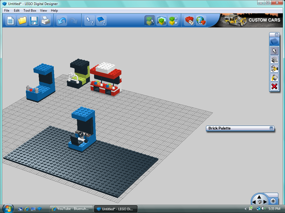Open the View menu

[x=43, y=11]
